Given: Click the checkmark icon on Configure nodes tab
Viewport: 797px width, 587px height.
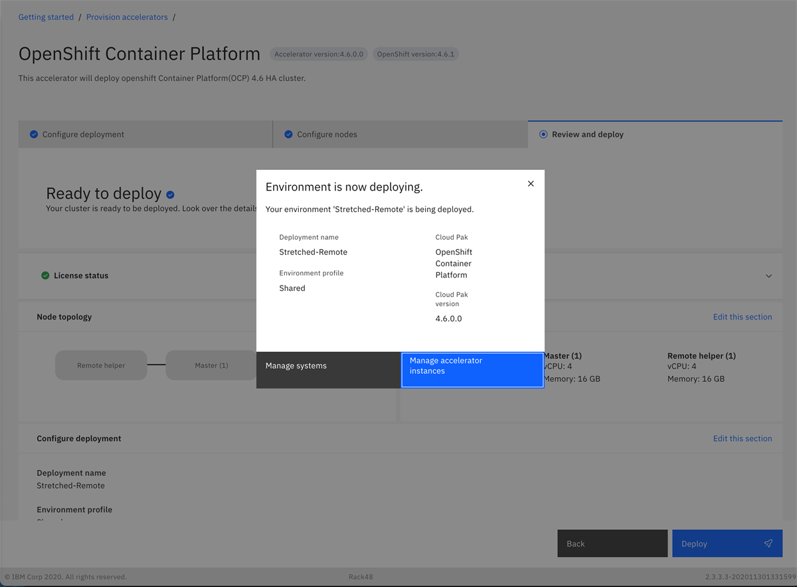Looking at the screenshot, I should pos(288,134).
